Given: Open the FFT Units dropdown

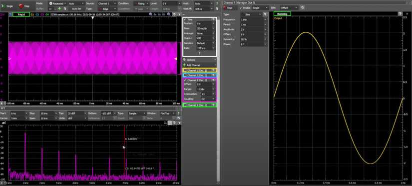Looking at the screenshot, I should [77, 118].
